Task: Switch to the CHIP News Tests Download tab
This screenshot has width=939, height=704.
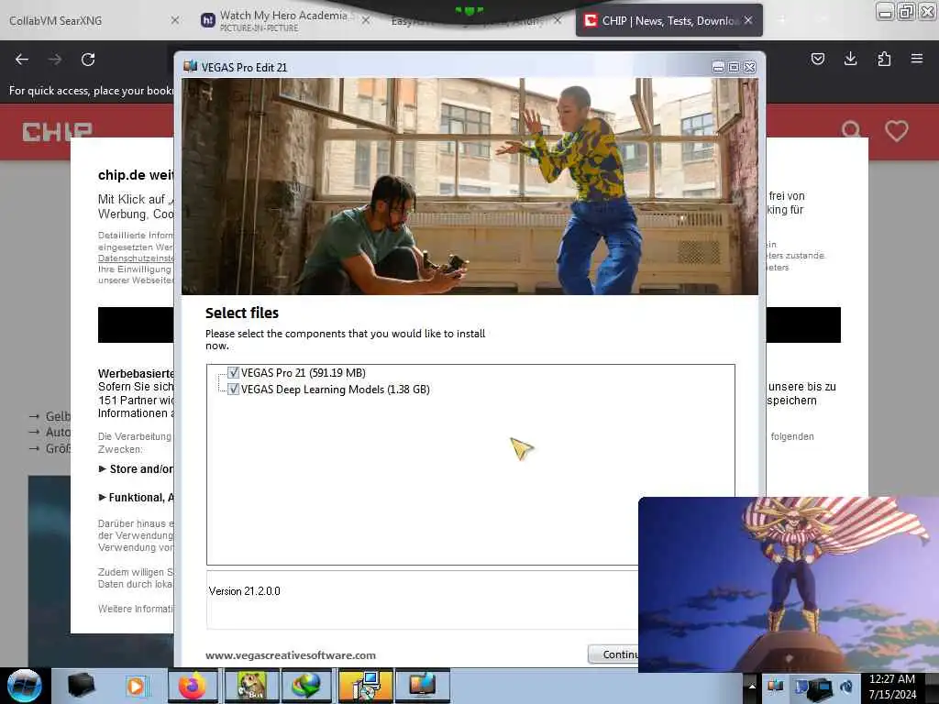Action: [668, 20]
